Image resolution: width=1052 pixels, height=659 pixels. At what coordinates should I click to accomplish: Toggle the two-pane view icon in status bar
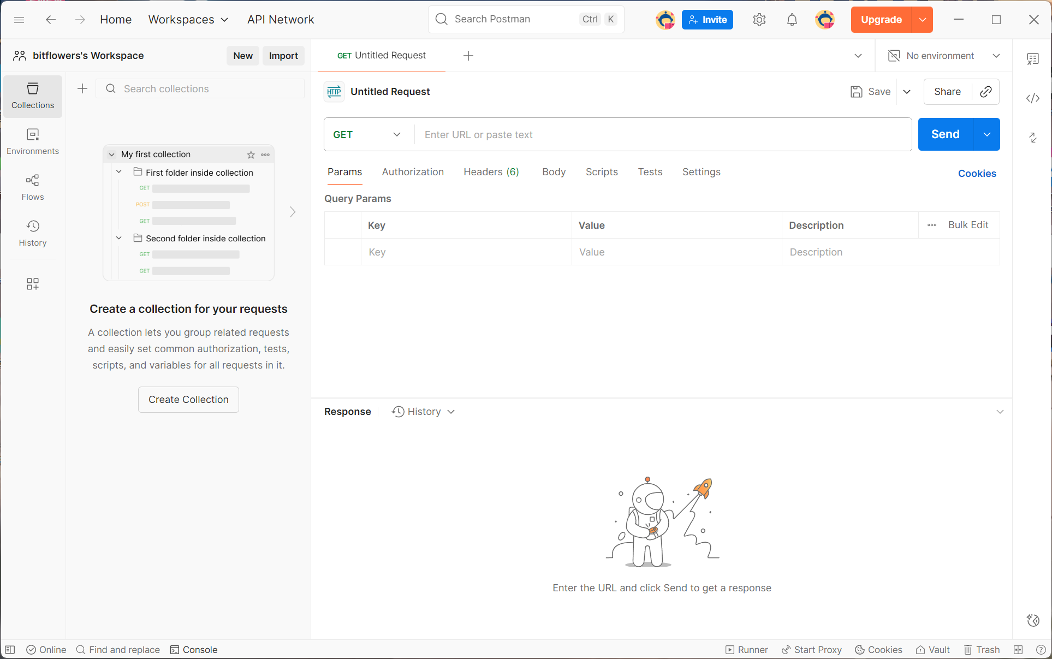1018,650
